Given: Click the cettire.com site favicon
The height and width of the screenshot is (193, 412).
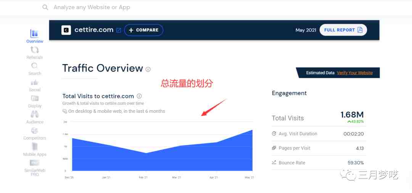Looking at the screenshot, I should 66,30.
